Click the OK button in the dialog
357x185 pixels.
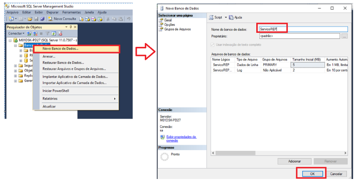click(312, 173)
